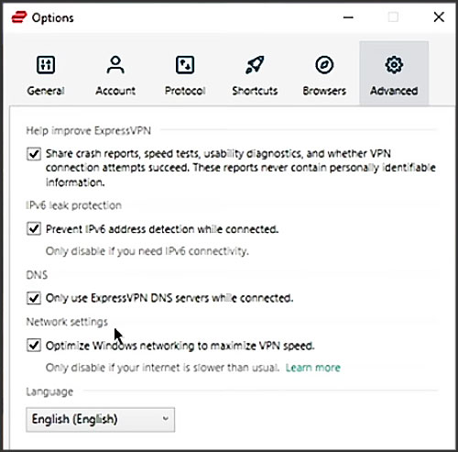The image size is (458, 452).
Task: Toggle Prevent IPv6 address detection checkbox
Action: (x=34, y=229)
